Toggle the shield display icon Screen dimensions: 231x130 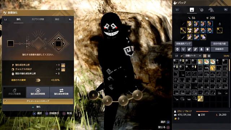(x=208, y=49)
